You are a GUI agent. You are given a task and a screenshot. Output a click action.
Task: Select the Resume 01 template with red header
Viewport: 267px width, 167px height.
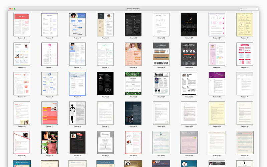point(22,25)
